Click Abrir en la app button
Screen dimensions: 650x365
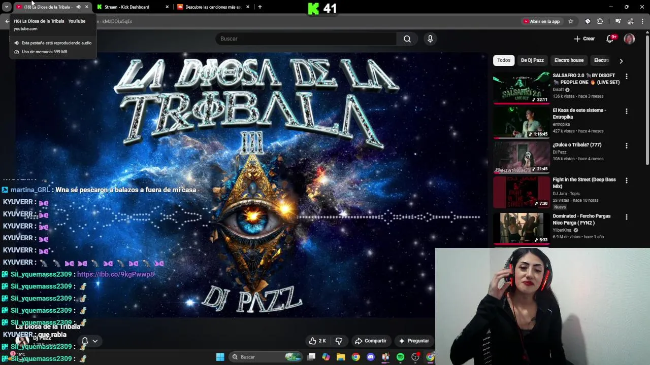541,21
